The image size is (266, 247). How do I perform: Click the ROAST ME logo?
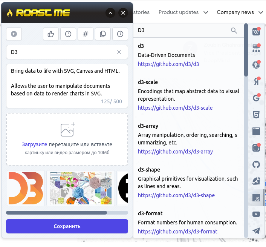[38, 13]
